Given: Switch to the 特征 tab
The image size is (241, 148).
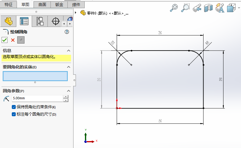Looking at the screenshot, I should pyautogui.click(x=8, y=5).
